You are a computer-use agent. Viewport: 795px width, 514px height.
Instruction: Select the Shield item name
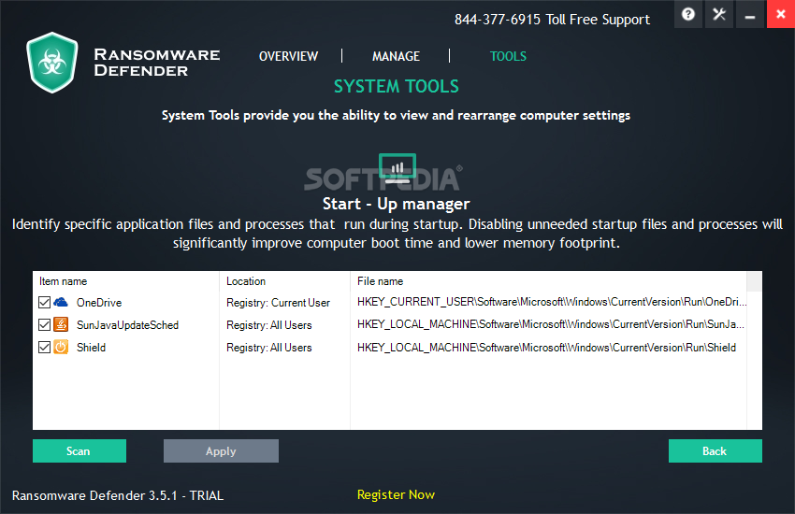92,348
